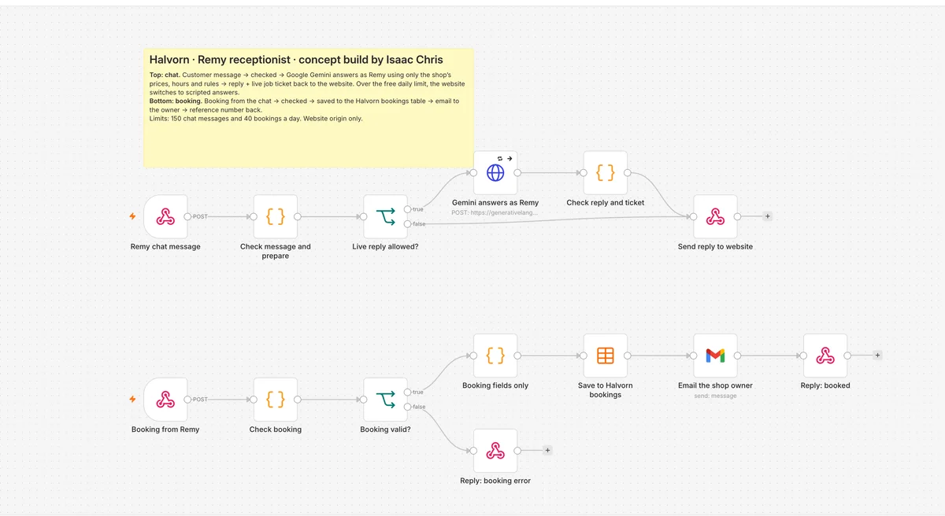The height and width of the screenshot is (516, 945).
Task: Click the output connector of Check message and prepare
Action: click(298, 216)
